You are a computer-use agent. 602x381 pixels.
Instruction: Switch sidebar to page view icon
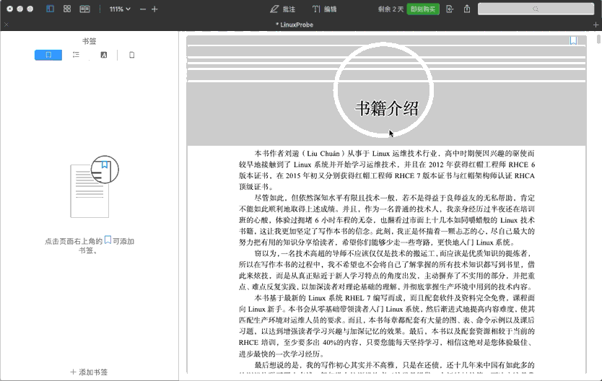click(x=131, y=55)
